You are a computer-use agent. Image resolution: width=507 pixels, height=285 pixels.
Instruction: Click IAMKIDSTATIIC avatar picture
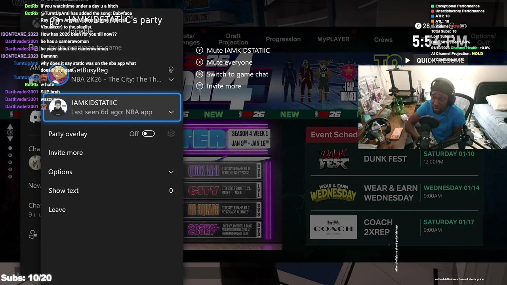[x=58, y=107]
